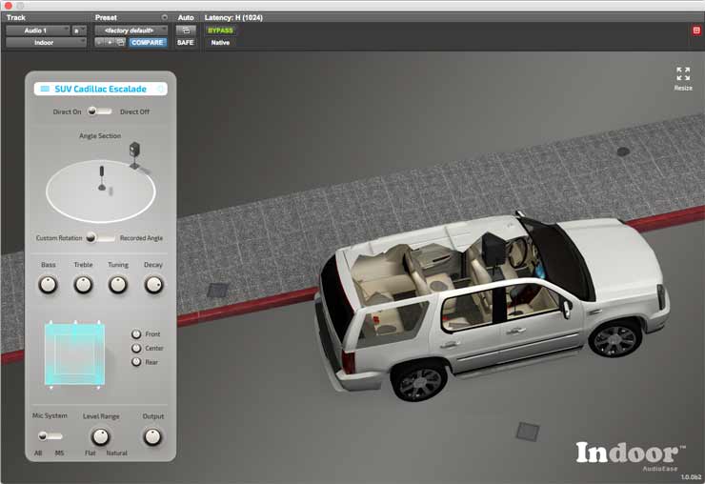Open the Indoor plugin selector dropdown
The image size is (705, 484).
click(46, 42)
